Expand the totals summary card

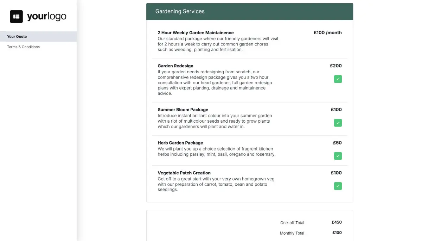click(250, 225)
